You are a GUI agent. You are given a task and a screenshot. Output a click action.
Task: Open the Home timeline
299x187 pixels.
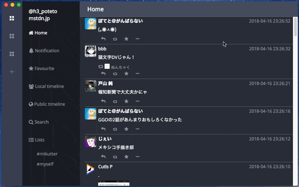[x=38, y=33]
